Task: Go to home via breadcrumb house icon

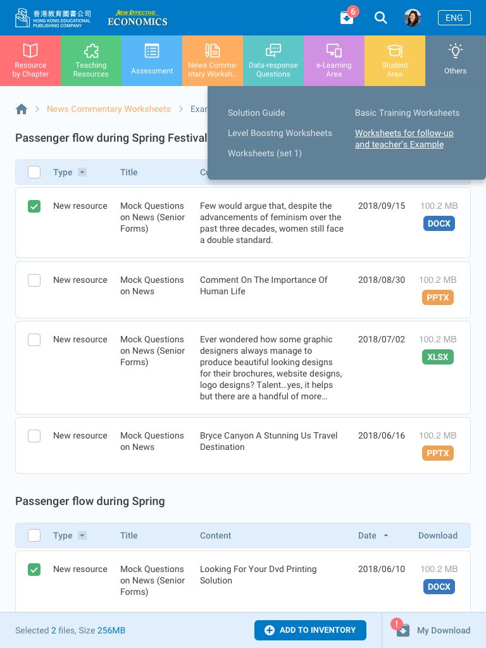Action: (22, 109)
